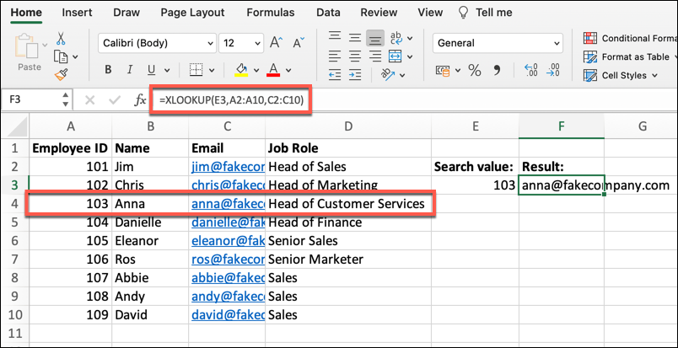
Task: Click the Insert Function fx icon
Action: click(x=140, y=99)
